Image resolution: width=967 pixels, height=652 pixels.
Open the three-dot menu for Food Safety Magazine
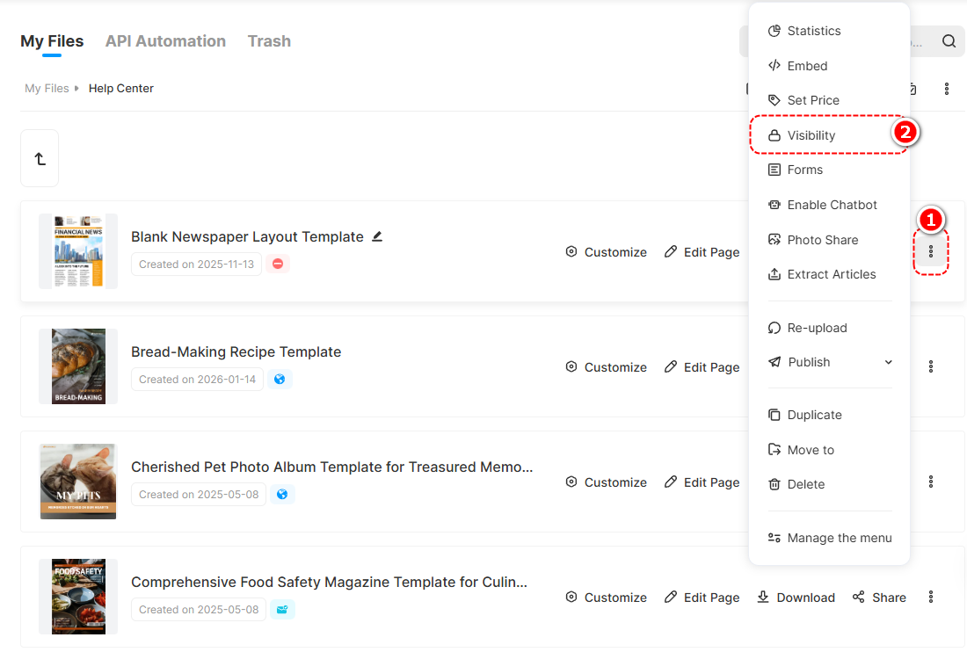click(931, 598)
